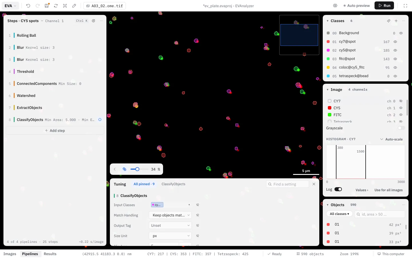Click the sparkle icon in Classes panel

coord(389,21)
